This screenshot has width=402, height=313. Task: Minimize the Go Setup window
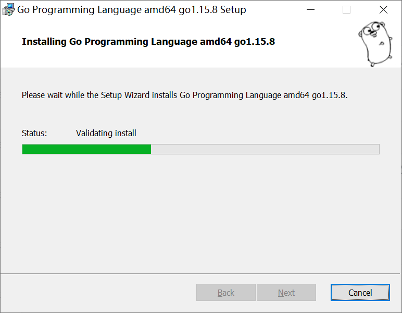point(310,10)
